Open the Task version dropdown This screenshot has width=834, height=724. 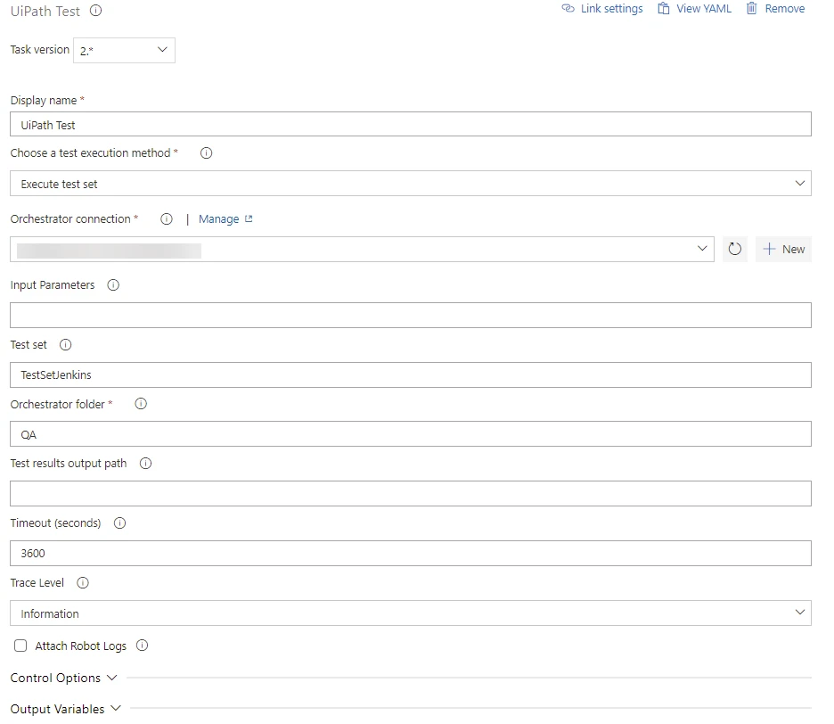[124, 51]
